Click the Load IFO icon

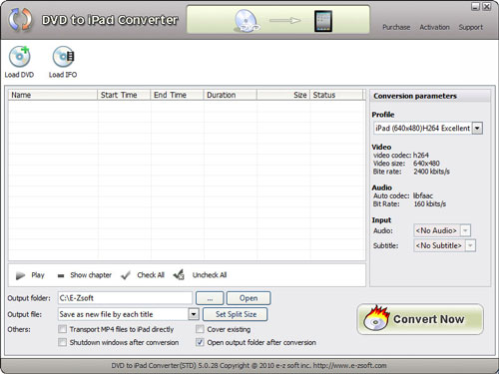click(x=63, y=57)
